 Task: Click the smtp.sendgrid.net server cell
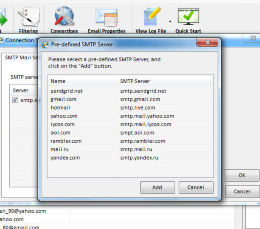pyautogui.click(x=143, y=91)
